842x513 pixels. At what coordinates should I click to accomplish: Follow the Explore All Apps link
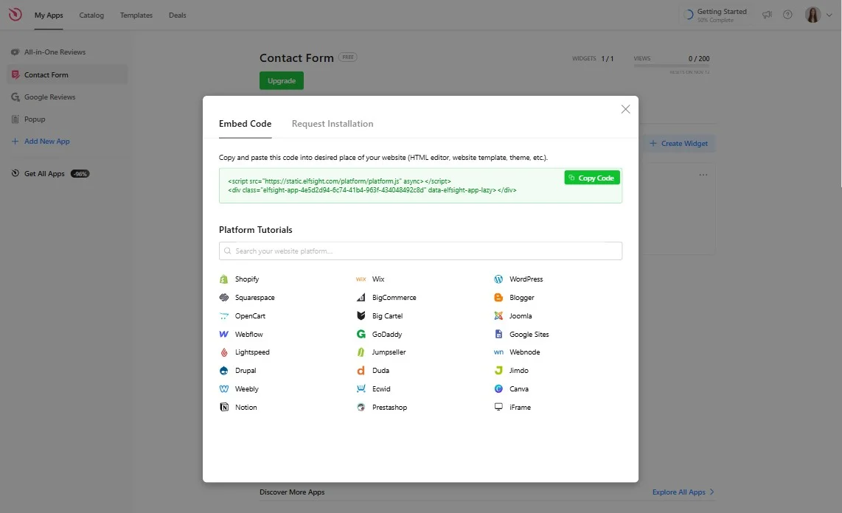(x=678, y=492)
